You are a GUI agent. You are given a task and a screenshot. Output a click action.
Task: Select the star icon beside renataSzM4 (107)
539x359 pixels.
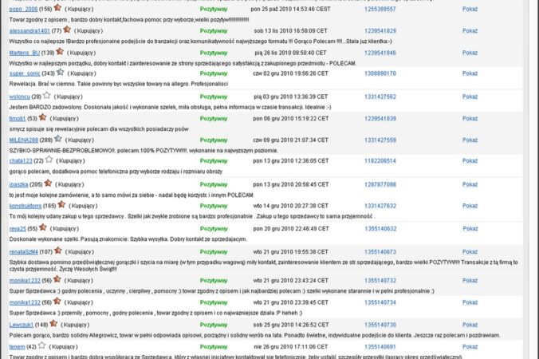(x=58, y=251)
